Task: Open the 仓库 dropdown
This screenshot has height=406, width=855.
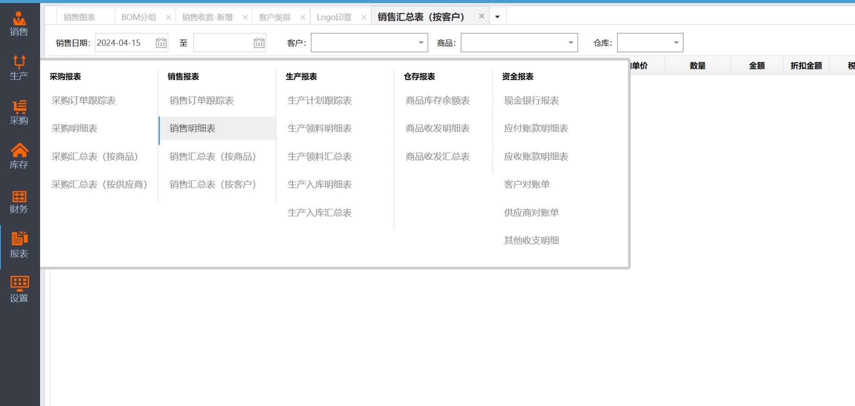Action: click(676, 43)
